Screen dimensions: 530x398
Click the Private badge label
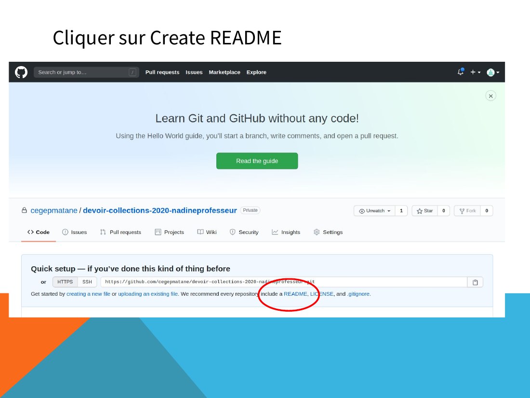(250, 210)
